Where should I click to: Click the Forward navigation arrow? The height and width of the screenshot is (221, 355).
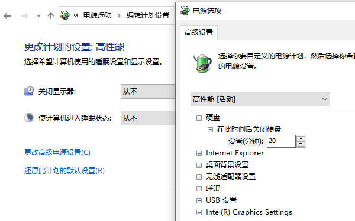pyautogui.click(x=24, y=16)
